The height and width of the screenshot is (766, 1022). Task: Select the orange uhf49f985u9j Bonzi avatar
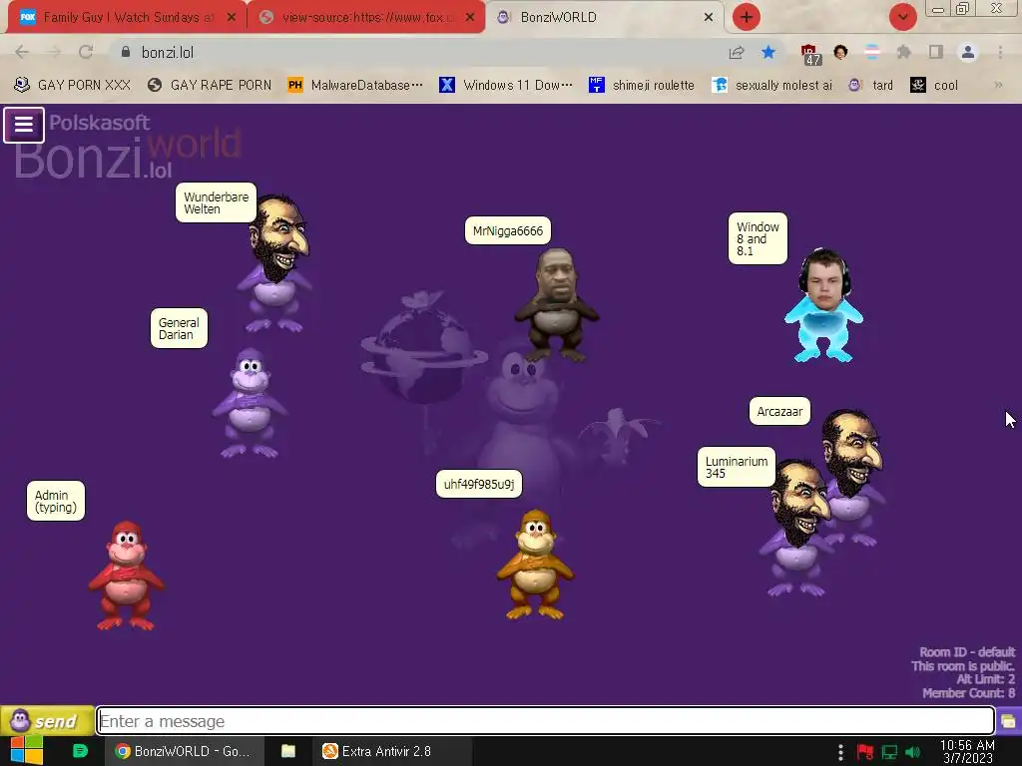coord(535,565)
